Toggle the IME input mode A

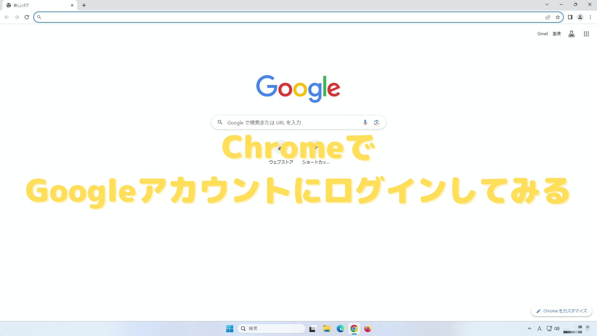tap(539, 329)
